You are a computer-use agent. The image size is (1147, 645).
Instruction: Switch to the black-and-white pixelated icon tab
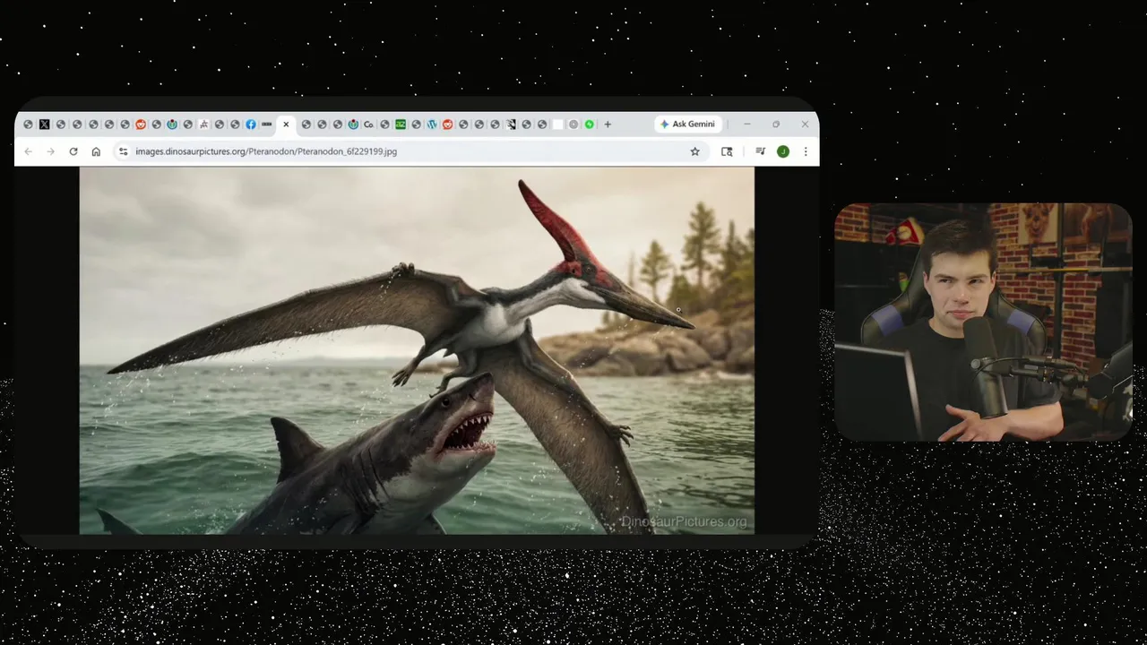coord(511,125)
